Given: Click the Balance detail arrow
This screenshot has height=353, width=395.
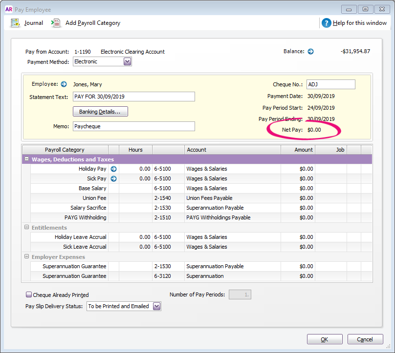Looking at the screenshot, I should [x=312, y=51].
